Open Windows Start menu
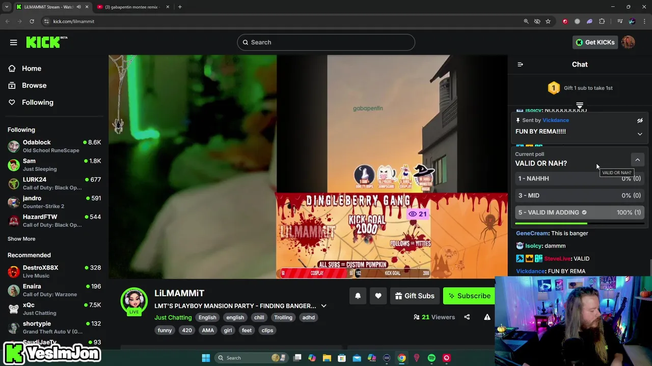The height and width of the screenshot is (366, 652). pos(206,358)
